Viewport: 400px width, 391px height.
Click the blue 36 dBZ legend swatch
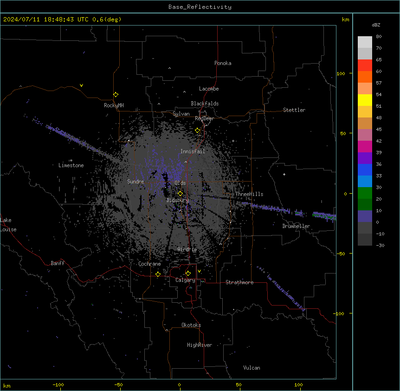(x=365, y=169)
